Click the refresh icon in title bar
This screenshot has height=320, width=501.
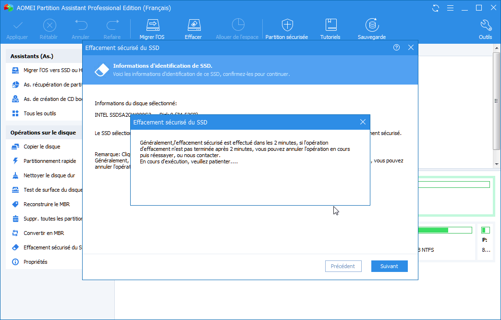click(436, 8)
